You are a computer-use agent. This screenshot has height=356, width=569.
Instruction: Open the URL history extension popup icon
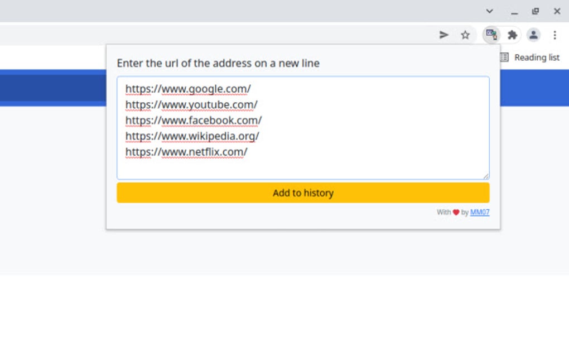click(x=491, y=35)
